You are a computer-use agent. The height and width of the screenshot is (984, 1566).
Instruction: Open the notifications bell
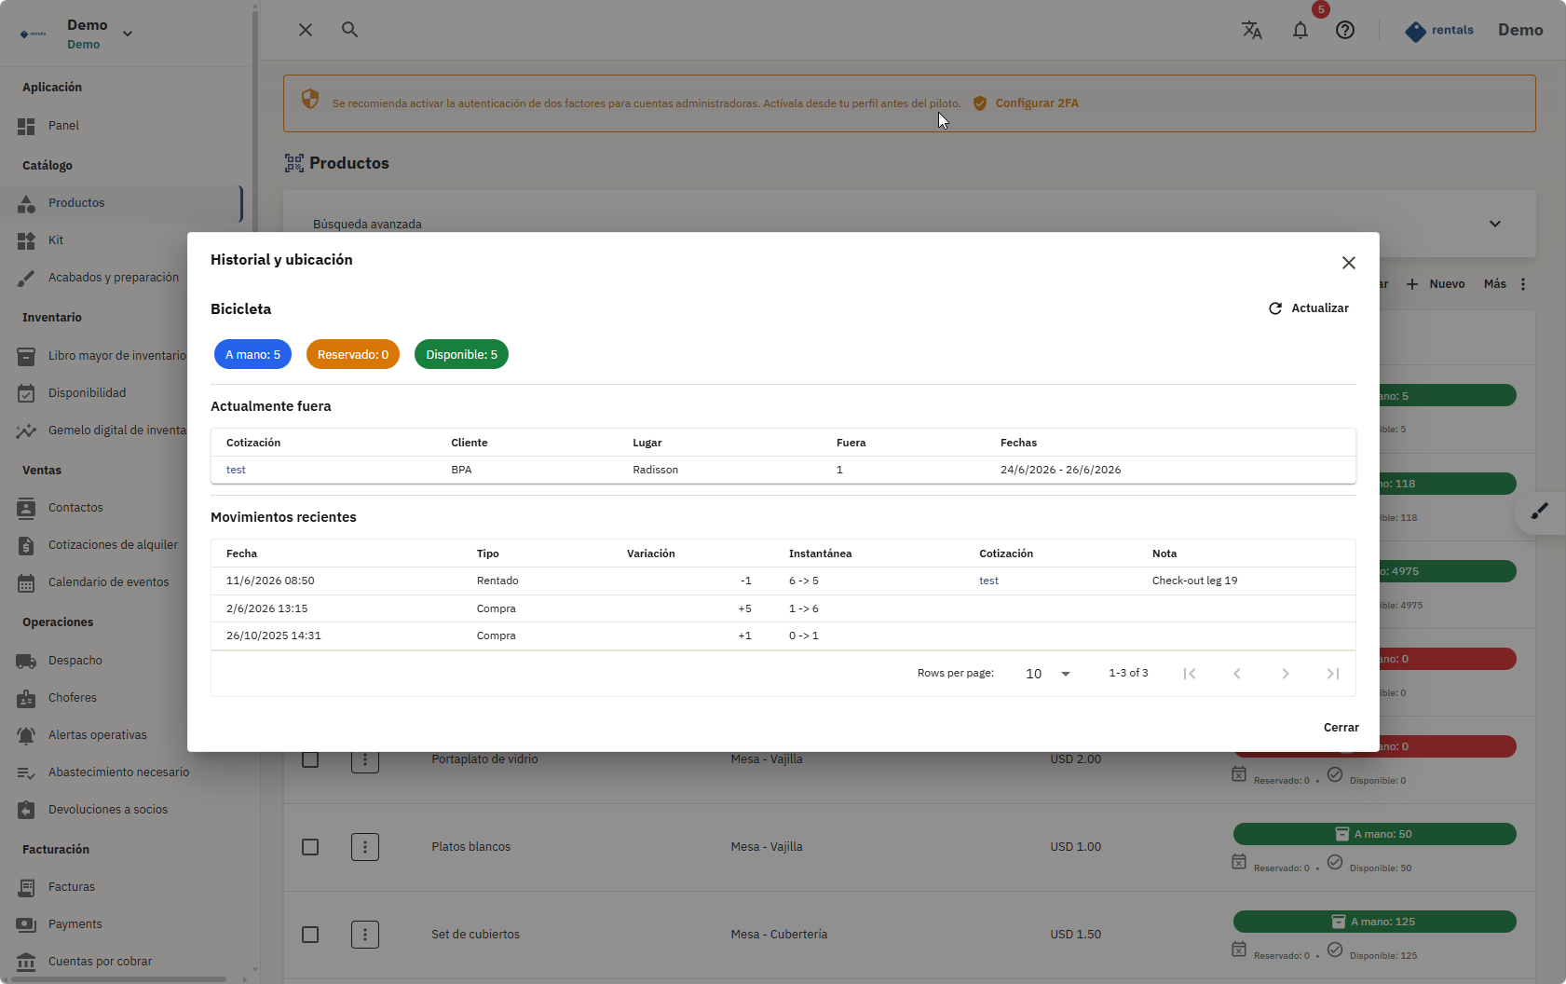tap(1300, 30)
